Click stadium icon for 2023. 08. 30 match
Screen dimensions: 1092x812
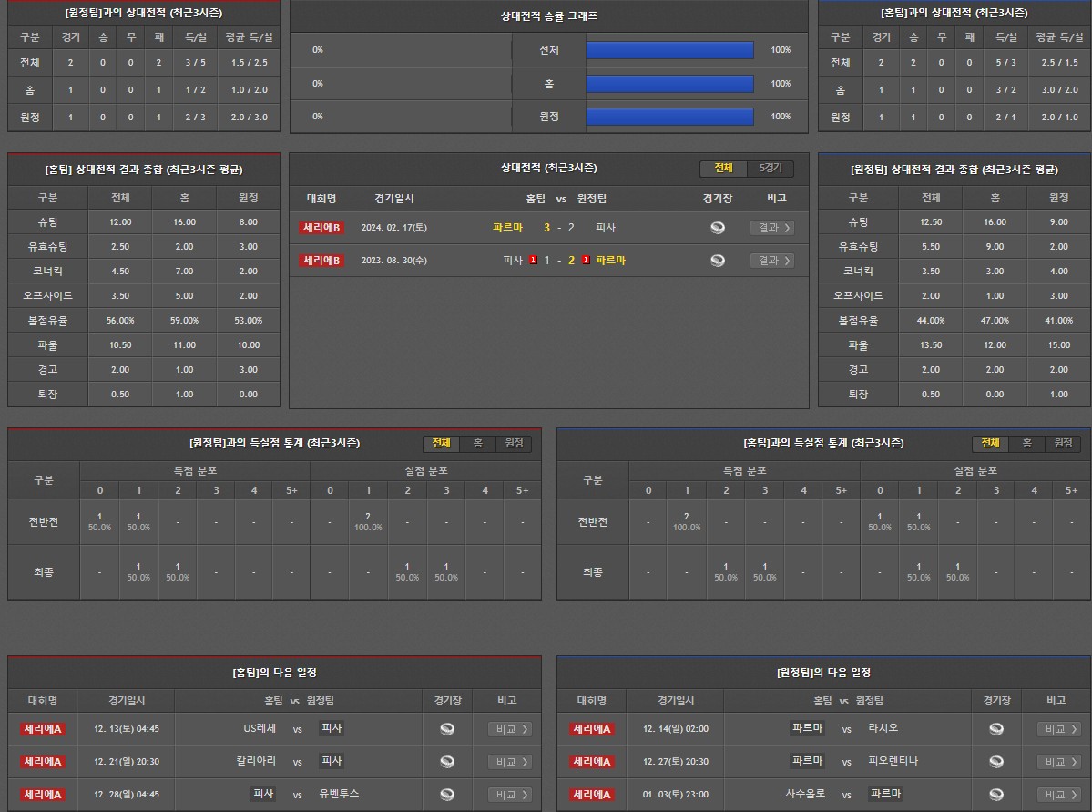(718, 261)
